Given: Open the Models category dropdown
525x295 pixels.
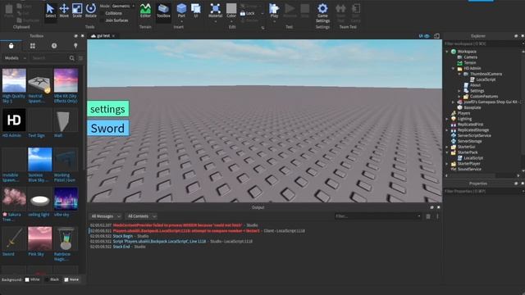Looking at the screenshot, I should click(x=15, y=58).
